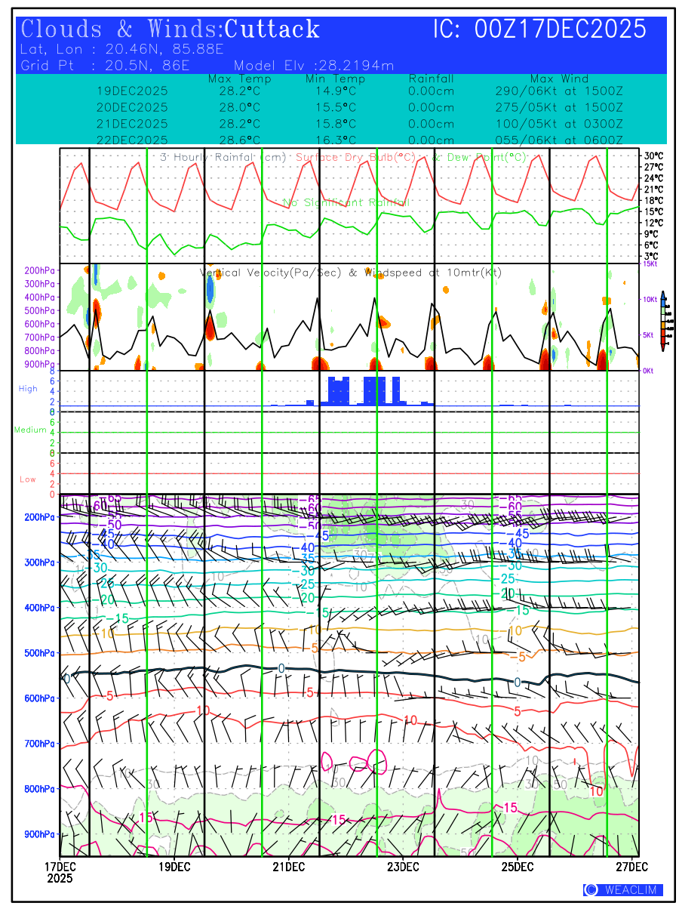Click the Model Elv value in header
Image resolution: width=679 pixels, height=906 pixels.
[x=314, y=66]
